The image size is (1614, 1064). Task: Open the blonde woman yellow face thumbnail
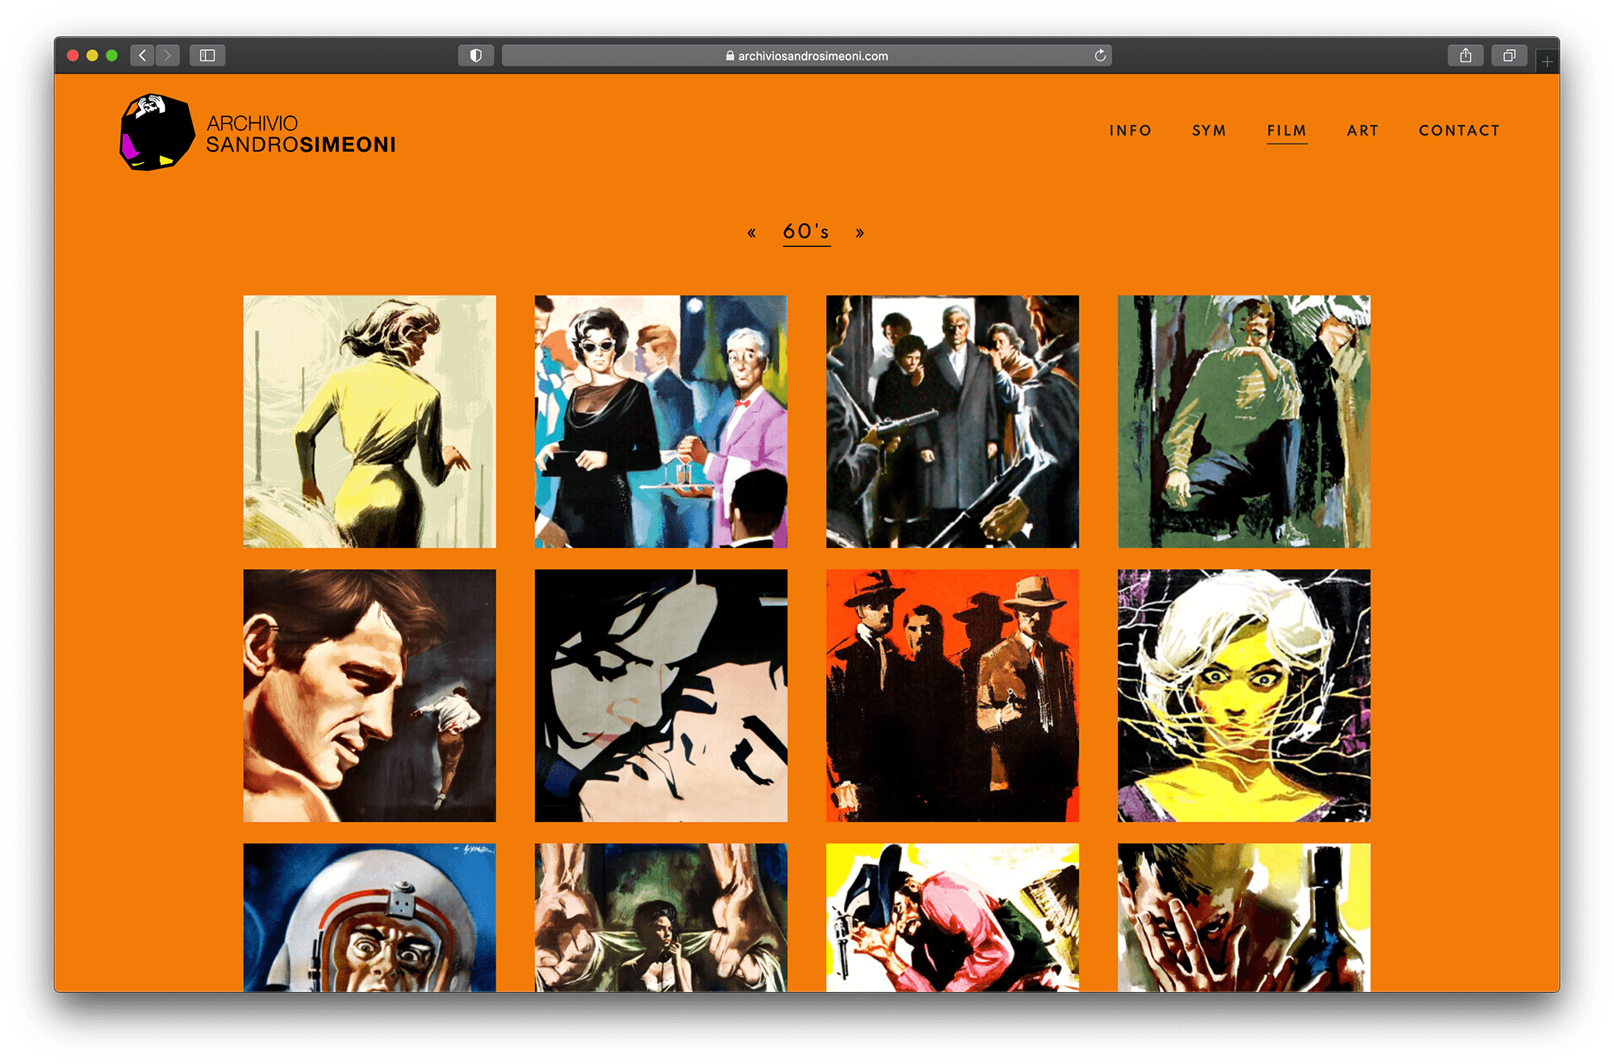tap(1244, 696)
